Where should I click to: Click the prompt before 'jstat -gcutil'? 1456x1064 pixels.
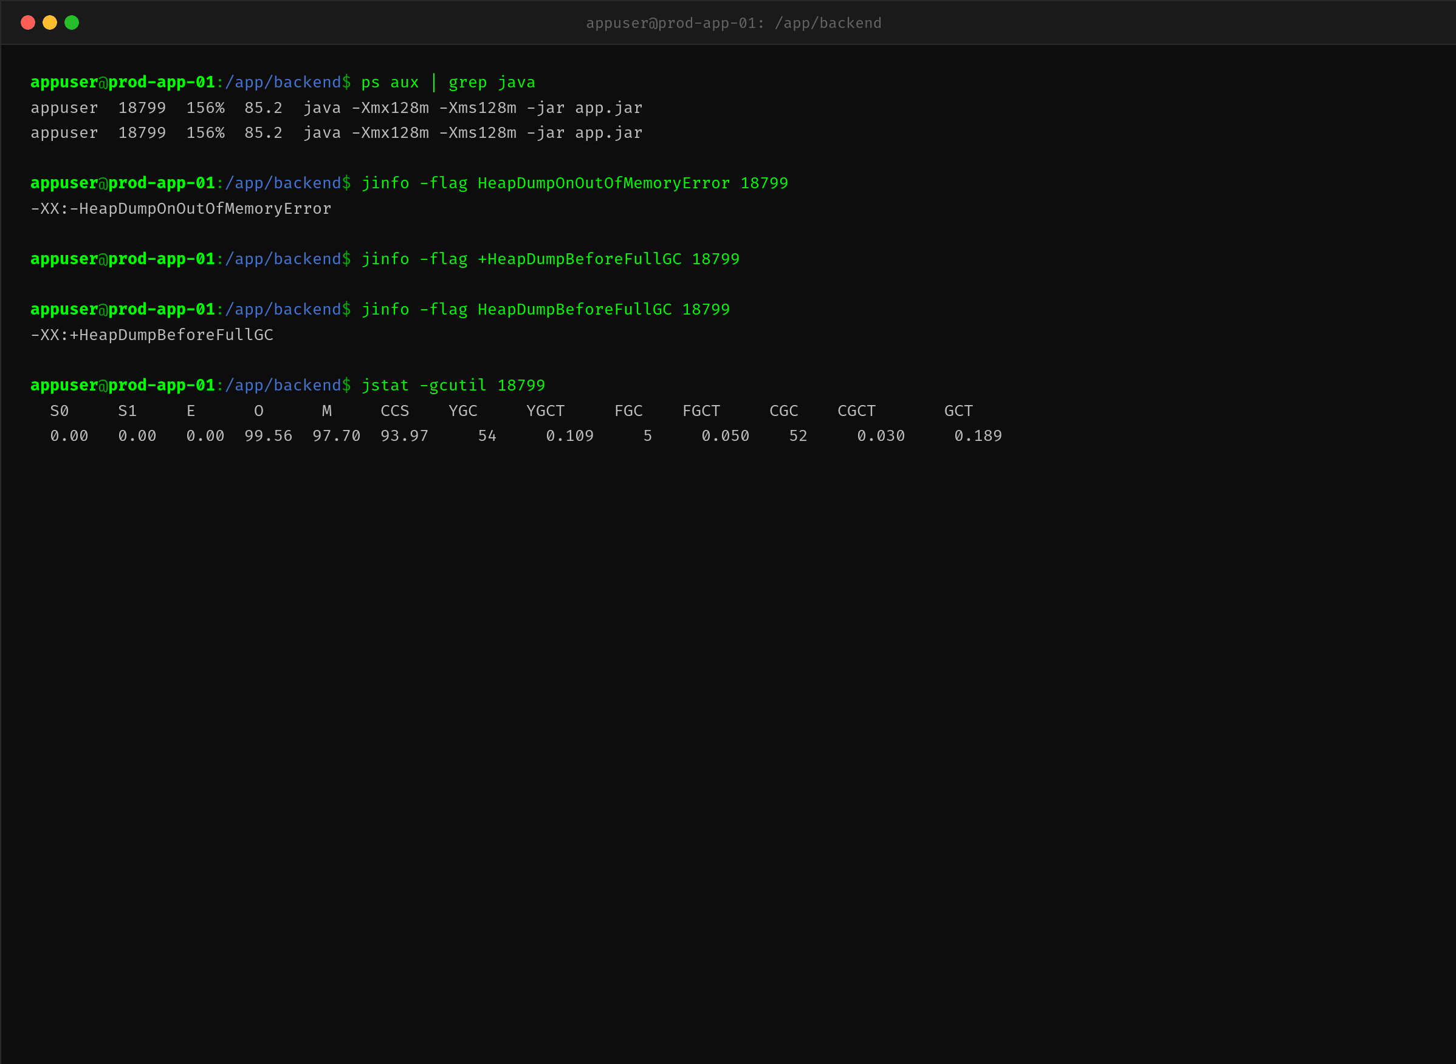(191, 385)
